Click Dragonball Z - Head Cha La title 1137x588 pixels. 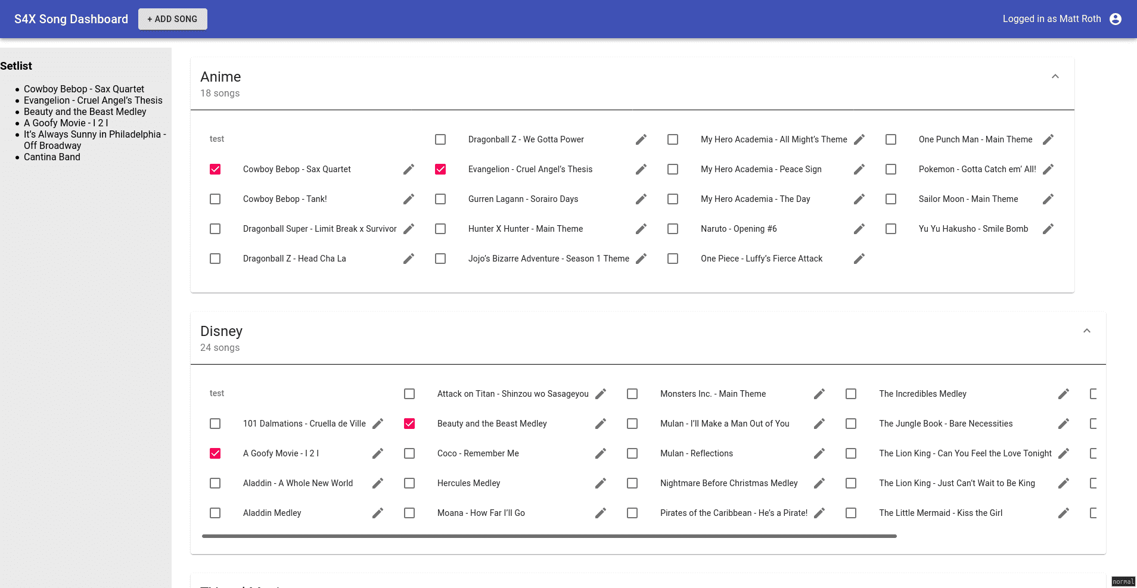click(x=294, y=259)
